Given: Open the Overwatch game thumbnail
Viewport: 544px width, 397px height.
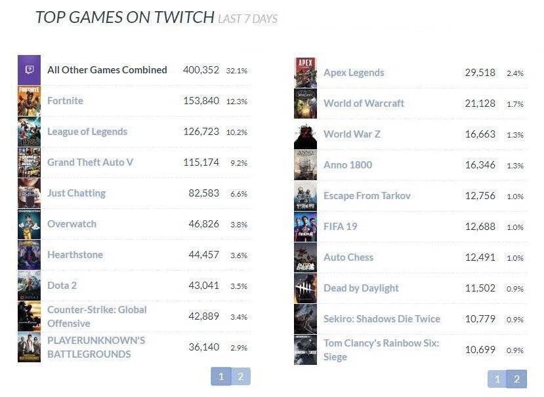Looking at the screenshot, I should (x=29, y=224).
